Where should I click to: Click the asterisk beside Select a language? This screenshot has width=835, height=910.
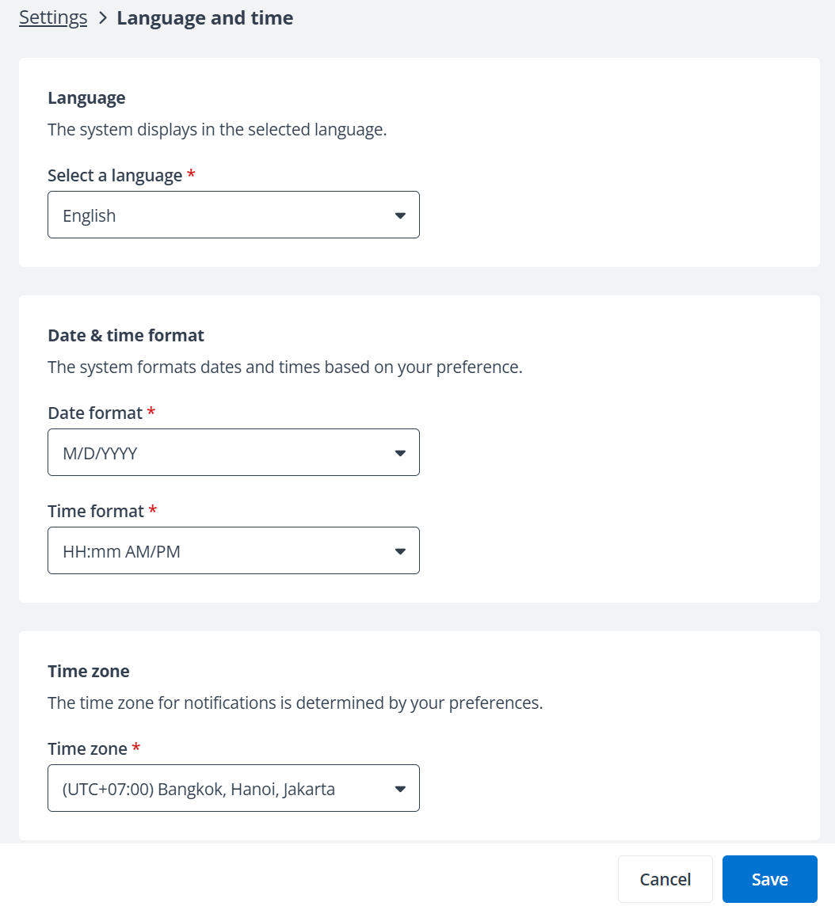pyautogui.click(x=190, y=175)
